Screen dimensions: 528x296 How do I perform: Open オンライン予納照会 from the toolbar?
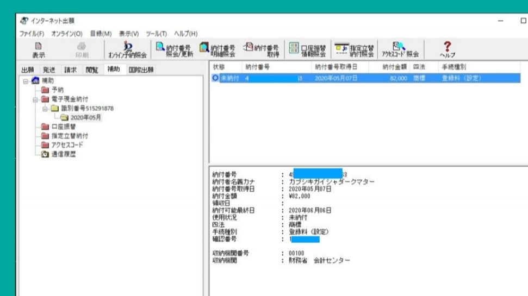point(127,50)
